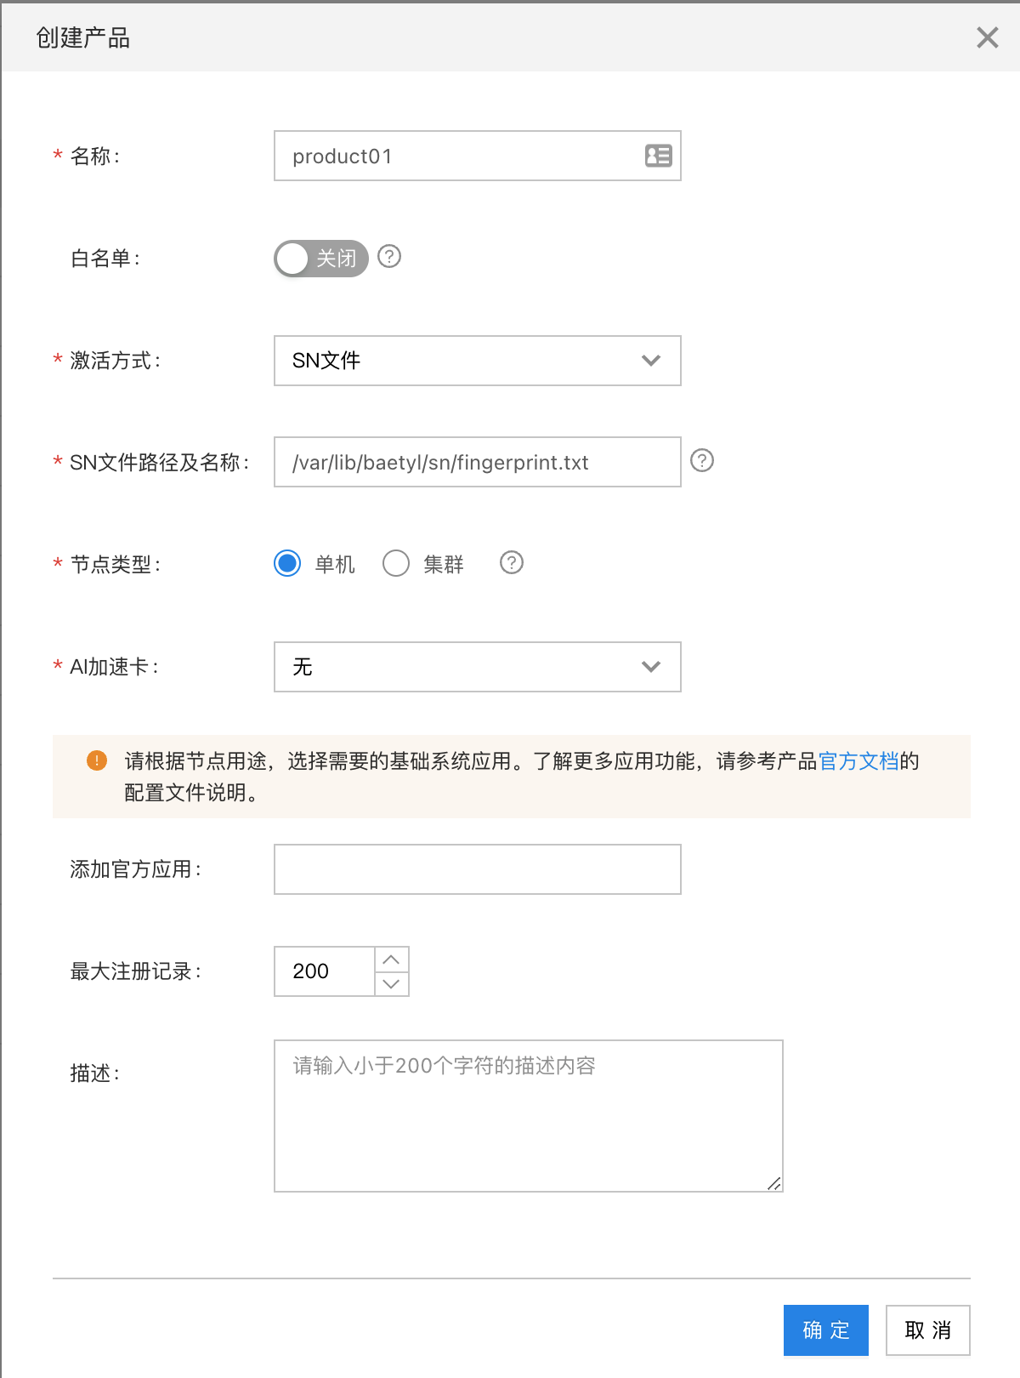This screenshot has height=1378, width=1020.
Task: Toggle the 白名单 switch on
Action: pos(321,259)
